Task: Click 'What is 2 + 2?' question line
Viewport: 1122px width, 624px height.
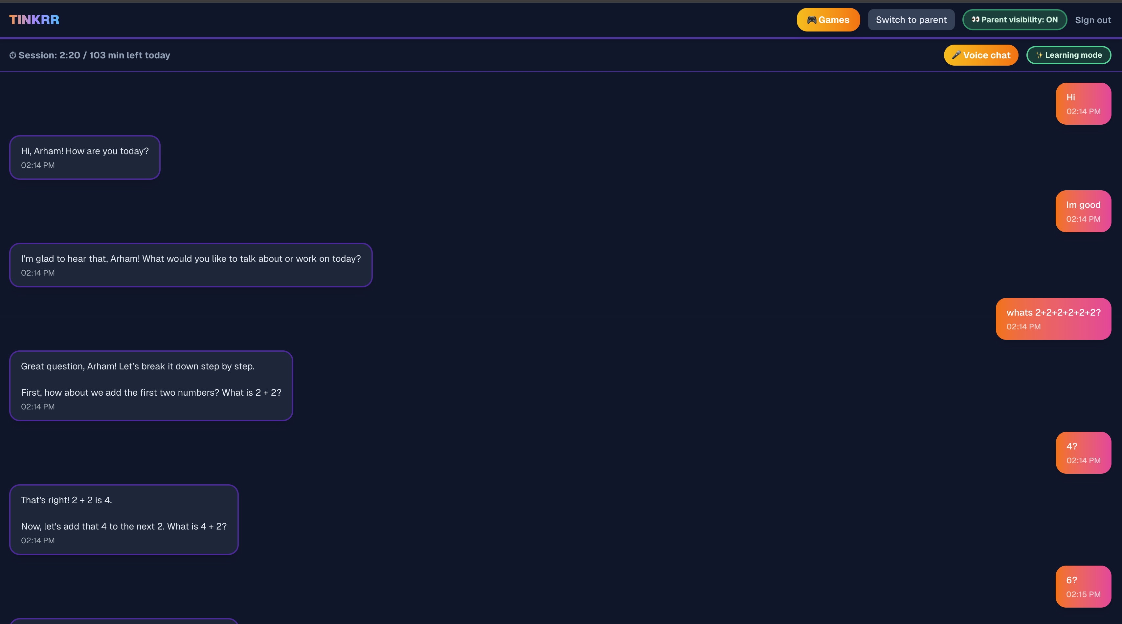Action: (x=151, y=392)
